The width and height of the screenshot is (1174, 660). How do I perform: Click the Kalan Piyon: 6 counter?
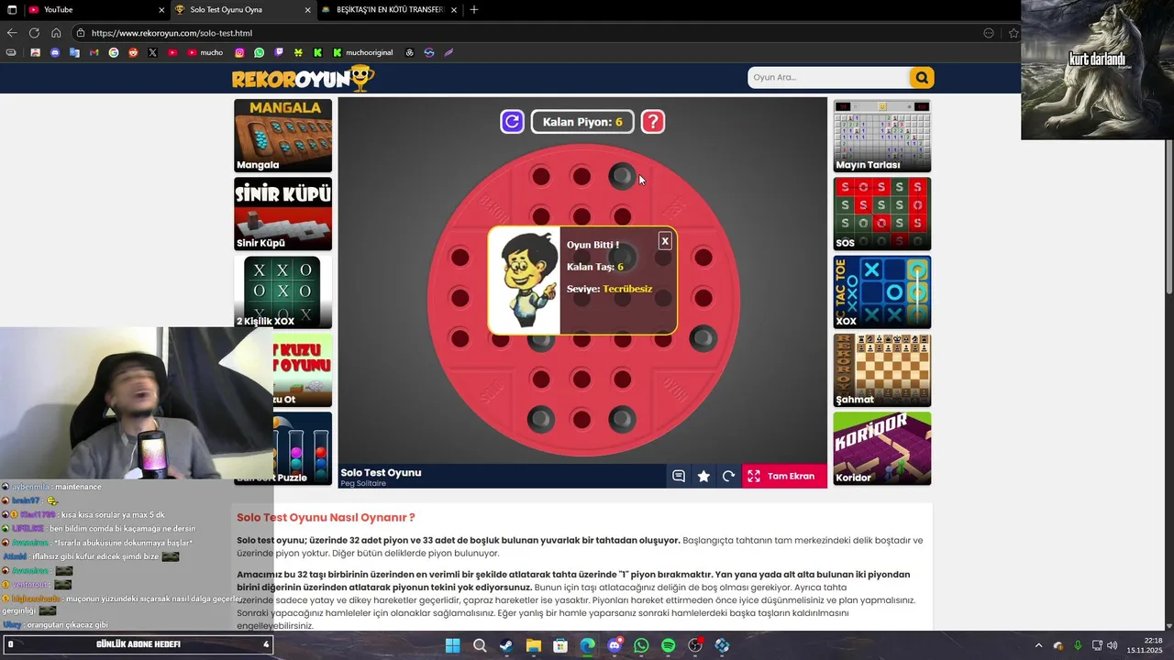(x=582, y=122)
